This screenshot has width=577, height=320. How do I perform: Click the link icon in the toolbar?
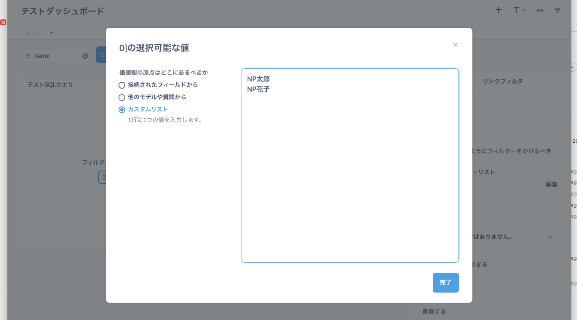[x=540, y=10]
